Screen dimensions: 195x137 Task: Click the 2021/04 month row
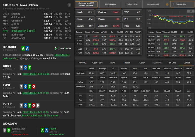170,36
